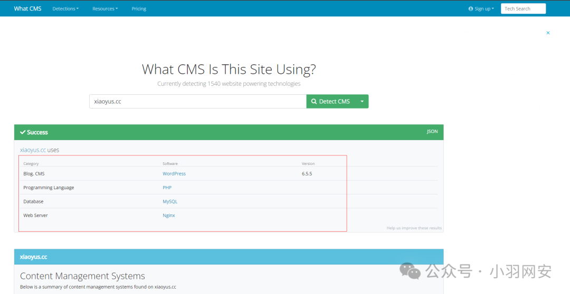570x294 pixels.
Task: Open the xiaoyus.cc link above results
Action: pyautogui.click(x=33, y=150)
